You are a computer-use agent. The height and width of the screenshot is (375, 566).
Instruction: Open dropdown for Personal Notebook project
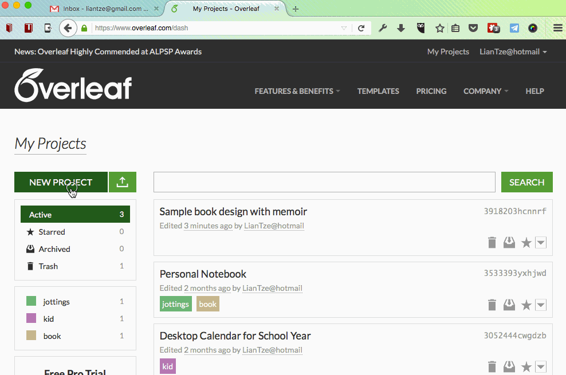[541, 305]
